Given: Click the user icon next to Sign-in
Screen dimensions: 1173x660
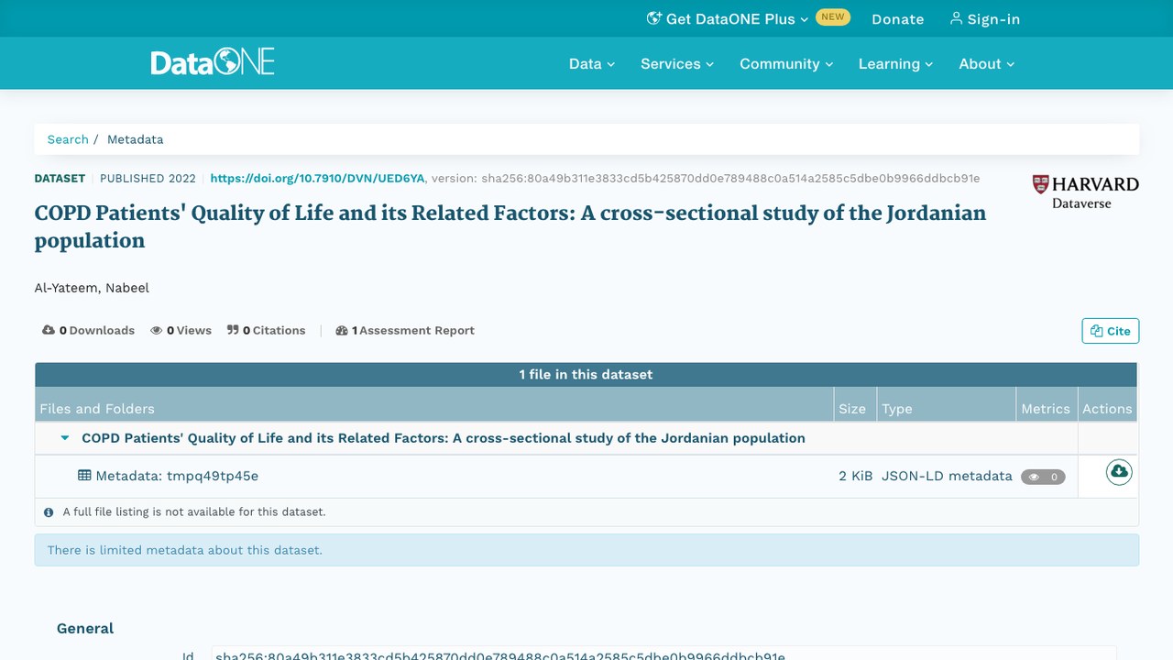Looking at the screenshot, I should coord(957,18).
